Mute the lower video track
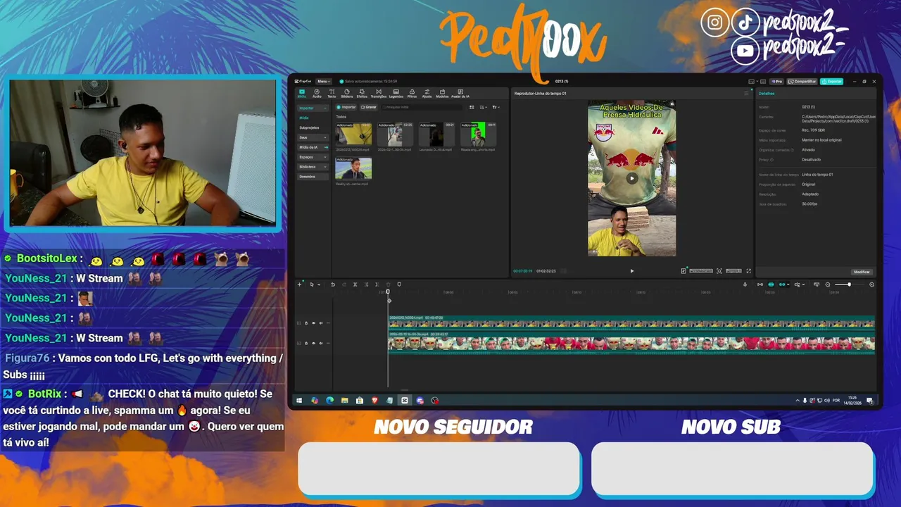This screenshot has height=507, width=901. [321, 343]
